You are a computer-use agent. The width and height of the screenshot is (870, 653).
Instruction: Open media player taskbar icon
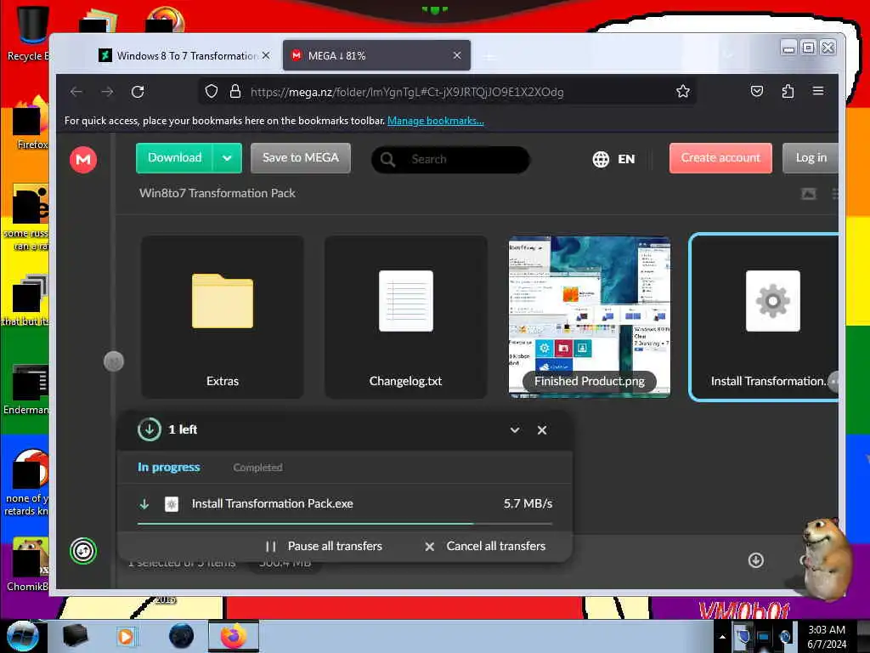point(126,636)
